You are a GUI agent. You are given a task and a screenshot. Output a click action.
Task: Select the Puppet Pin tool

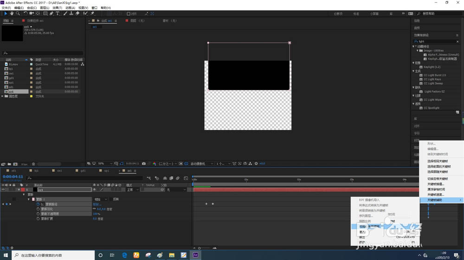click(x=92, y=13)
